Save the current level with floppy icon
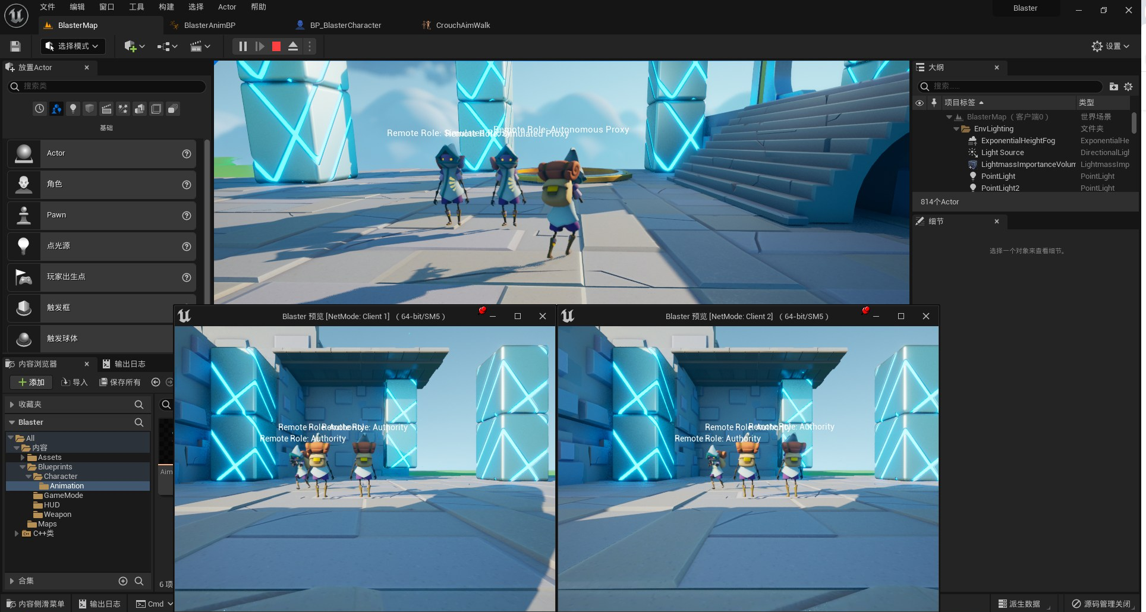 click(15, 46)
